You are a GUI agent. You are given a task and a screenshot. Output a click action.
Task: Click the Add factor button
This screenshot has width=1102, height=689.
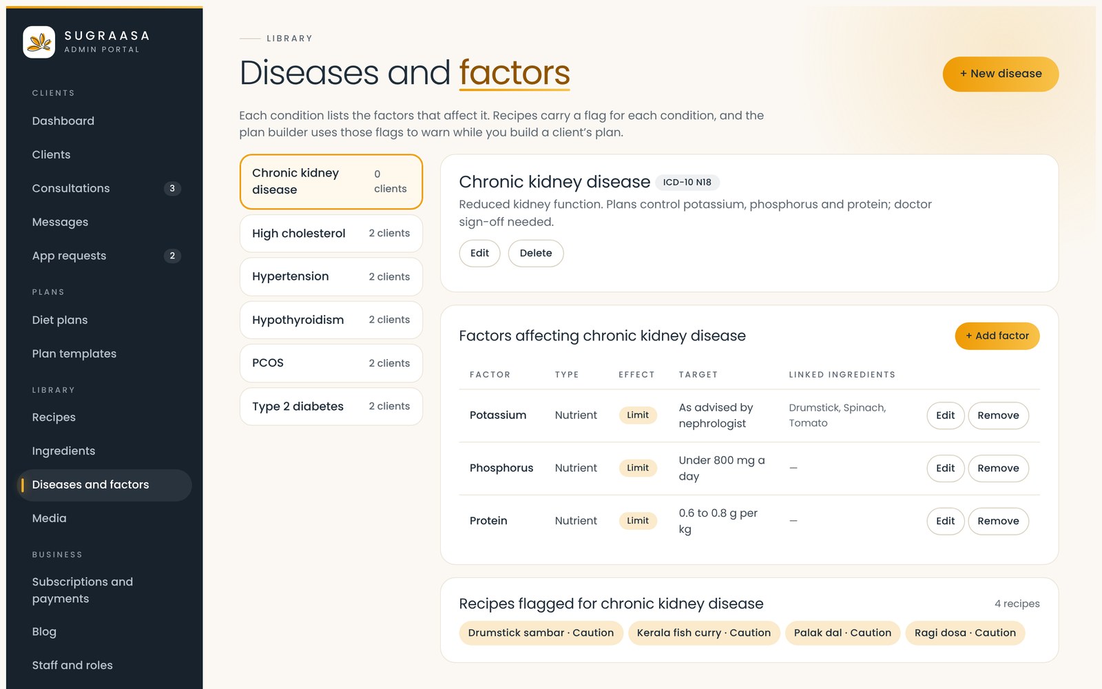(x=997, y=336)
